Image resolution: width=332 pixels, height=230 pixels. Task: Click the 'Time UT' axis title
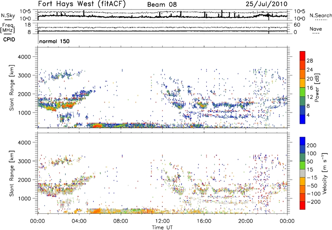pos(162,228)
